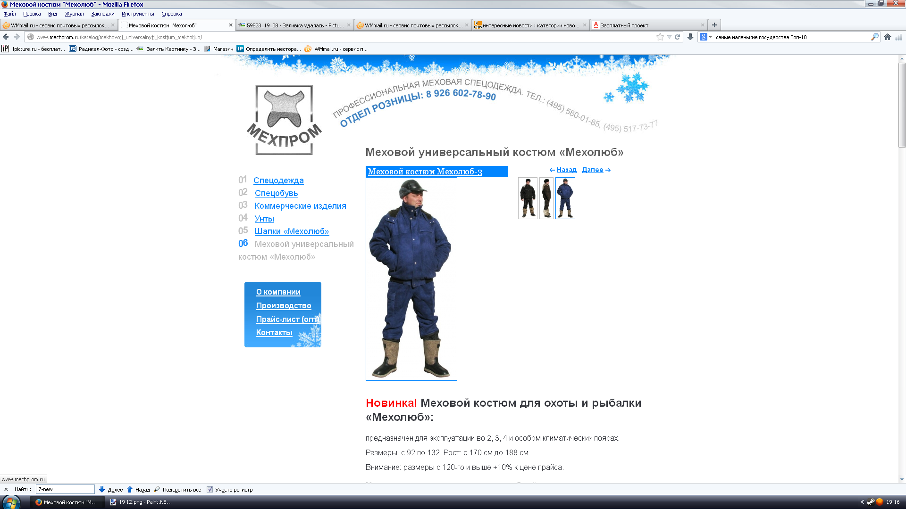Switch to the 59523_19_08 Заливка удалась tab
Viewport: 906px width, 509px height.
[x=295, y=25]
